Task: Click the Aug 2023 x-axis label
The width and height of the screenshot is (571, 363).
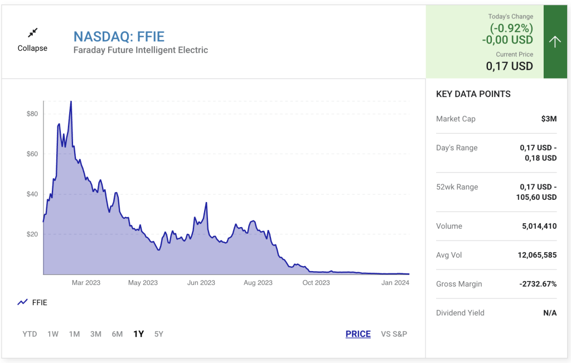Action: click(x=258, y=283)
